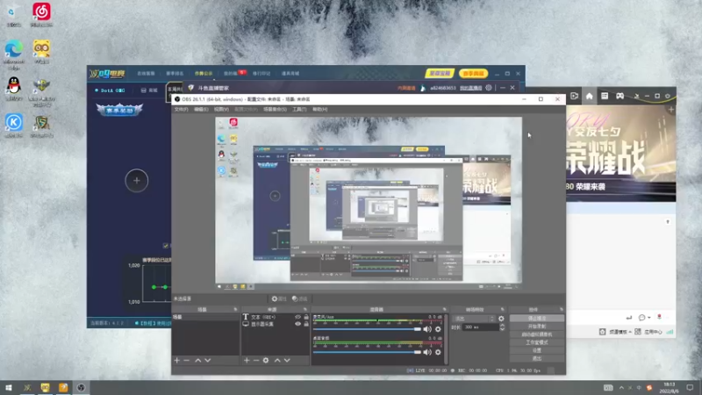Click the video play icon in right window
The width and height of the screenshot is (702, 395).
click(575, 96)
